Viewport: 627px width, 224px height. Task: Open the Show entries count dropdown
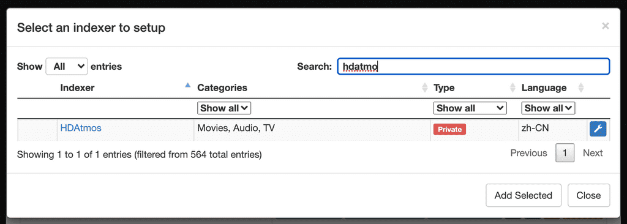[67, 66]
